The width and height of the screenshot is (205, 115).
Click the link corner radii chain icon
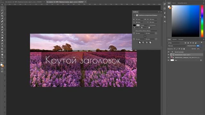point(145,36)
